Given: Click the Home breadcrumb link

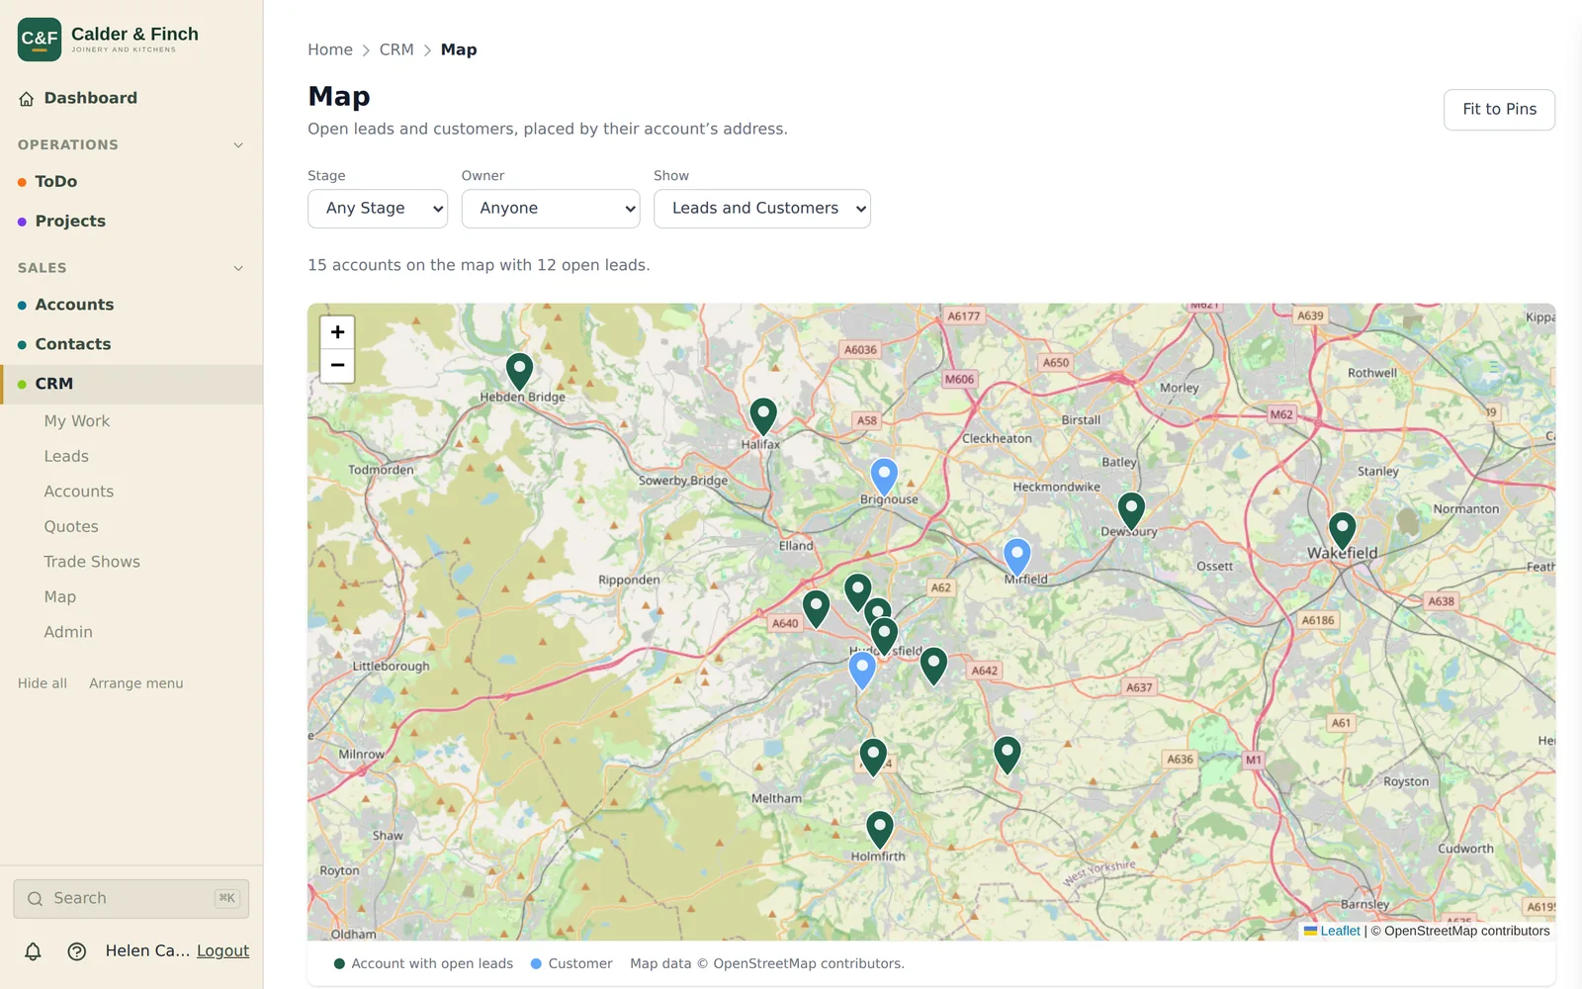Looking at the screenshot, I should click(330, 49).
